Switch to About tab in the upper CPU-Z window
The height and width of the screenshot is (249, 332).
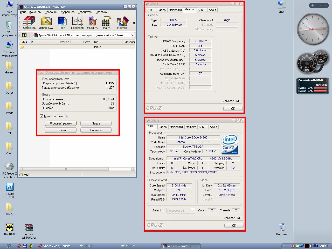(x=212, y=10)
